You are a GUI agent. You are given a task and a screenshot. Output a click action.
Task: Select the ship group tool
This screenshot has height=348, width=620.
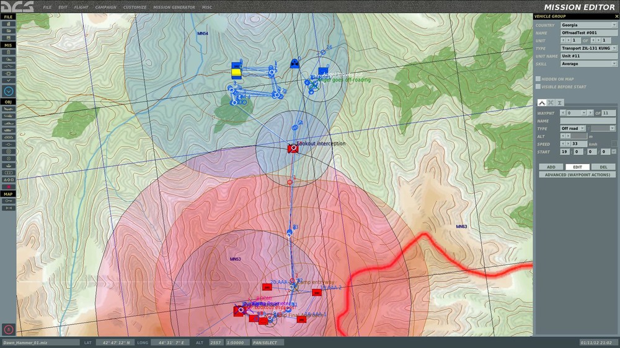(x=8, y=123)
